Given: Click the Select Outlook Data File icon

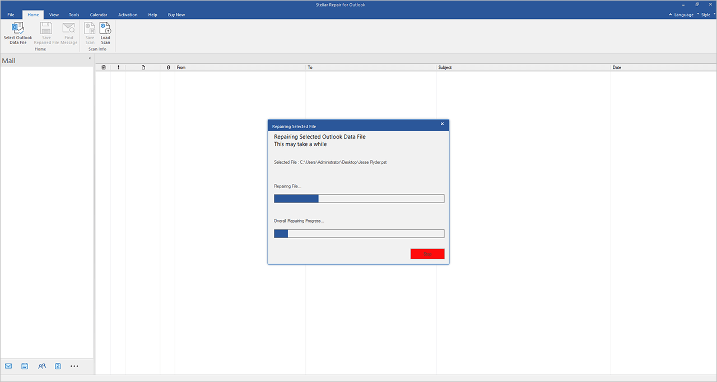Looking at the screenshot, I should pyautogui.click(x=18, y=29).
